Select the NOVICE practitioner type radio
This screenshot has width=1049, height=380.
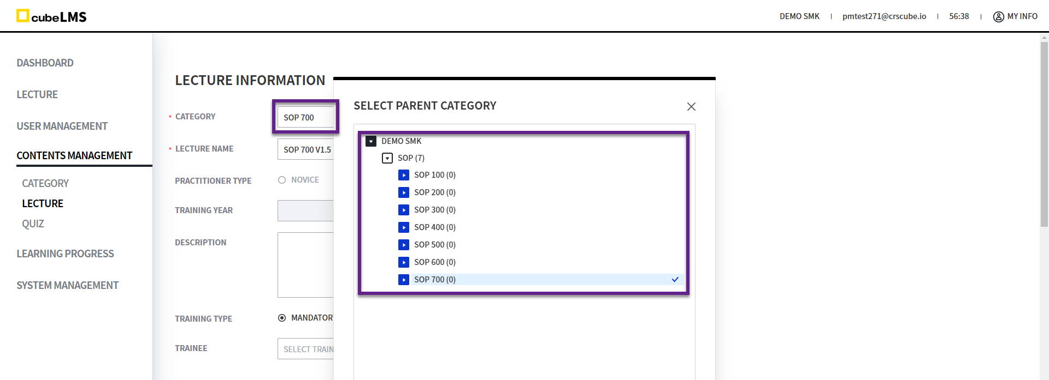[x=282, y=180]
